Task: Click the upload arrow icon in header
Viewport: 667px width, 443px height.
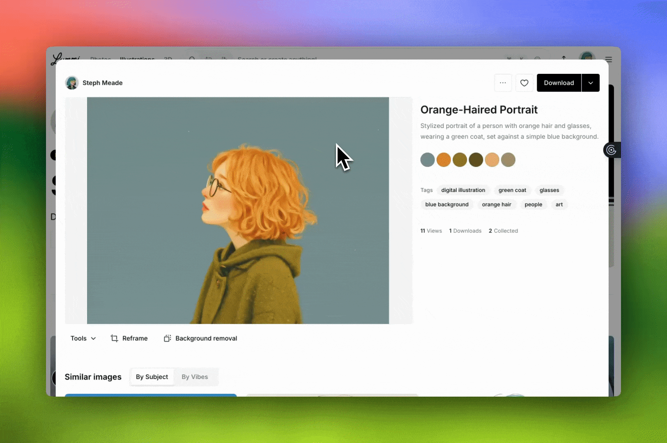Action: click(x=564, y=58)
